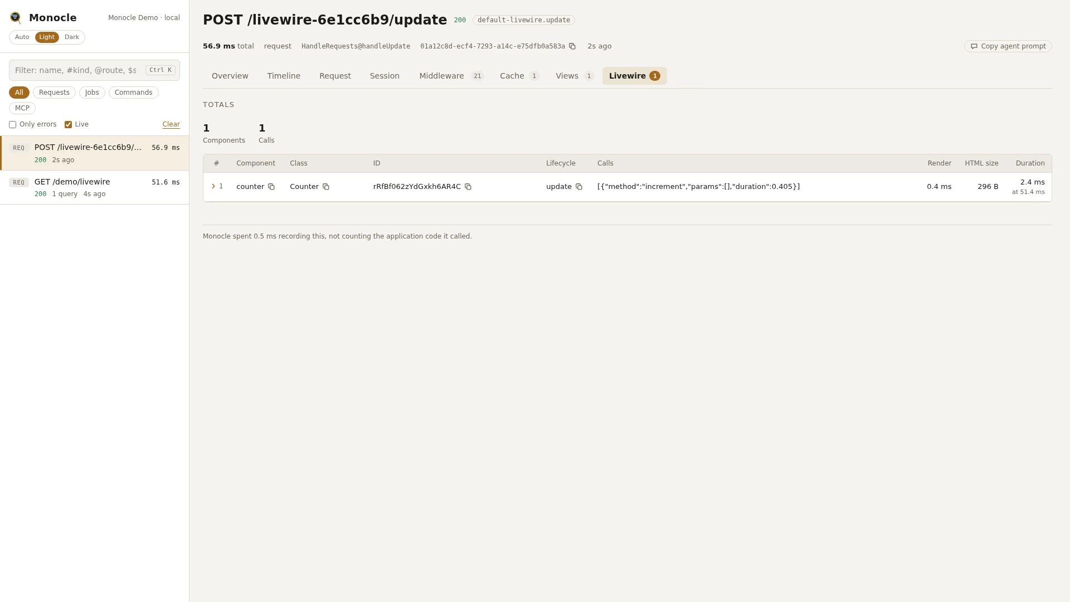This screenshot has width=1070, height=602.
Task: Open the GET /demo/livewire request entry
Action: [95, 187]
